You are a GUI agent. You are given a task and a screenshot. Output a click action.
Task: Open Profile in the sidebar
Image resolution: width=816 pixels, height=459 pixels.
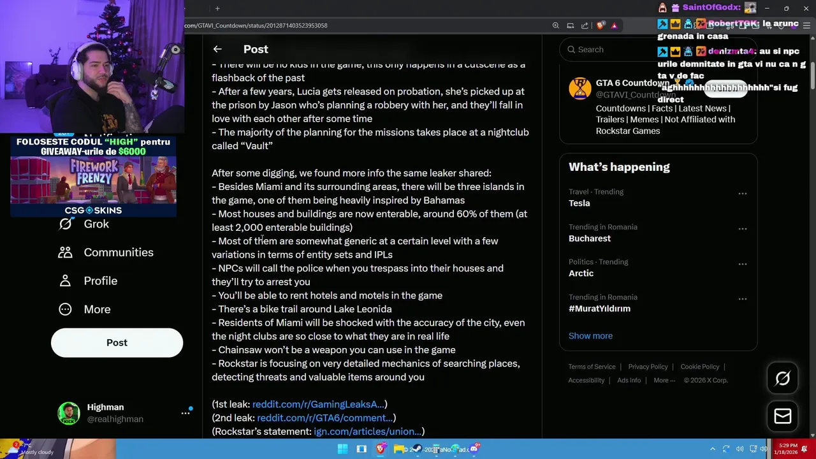point(88,280)
